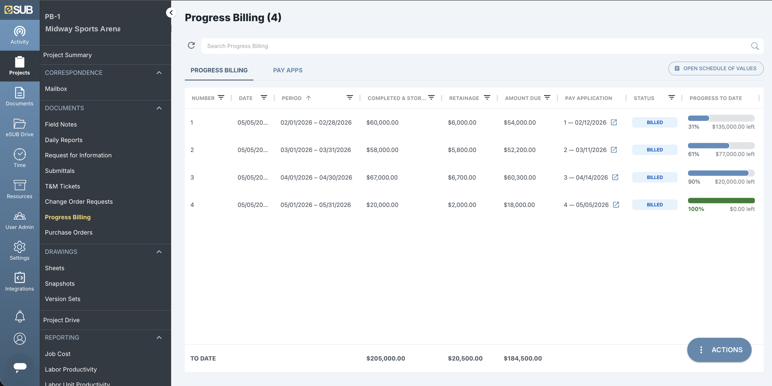Filter the Period column
This screenshot has width=772, height=386.
pyautogui.click(x=350, y=98)
